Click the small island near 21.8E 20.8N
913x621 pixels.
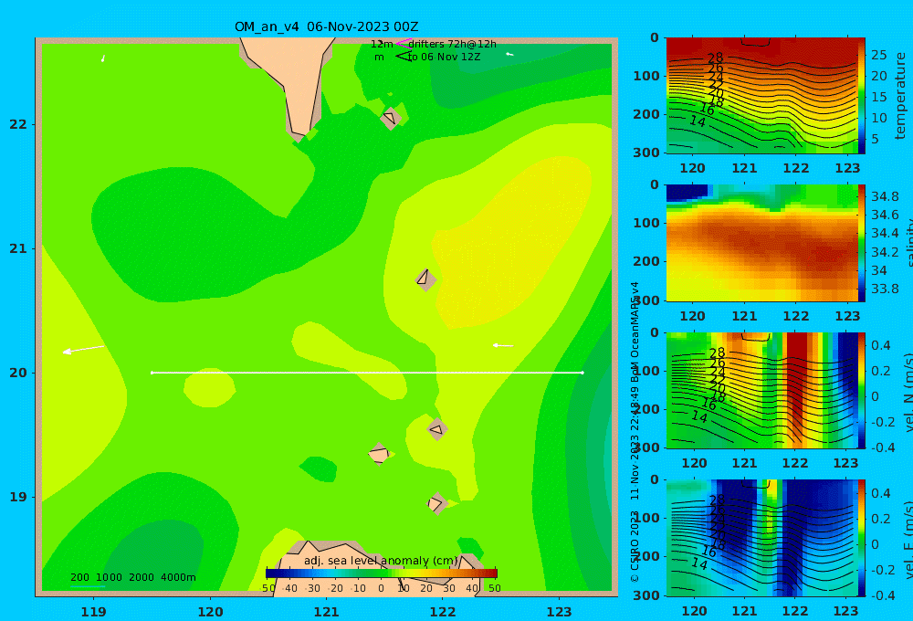tap(425, 279)
